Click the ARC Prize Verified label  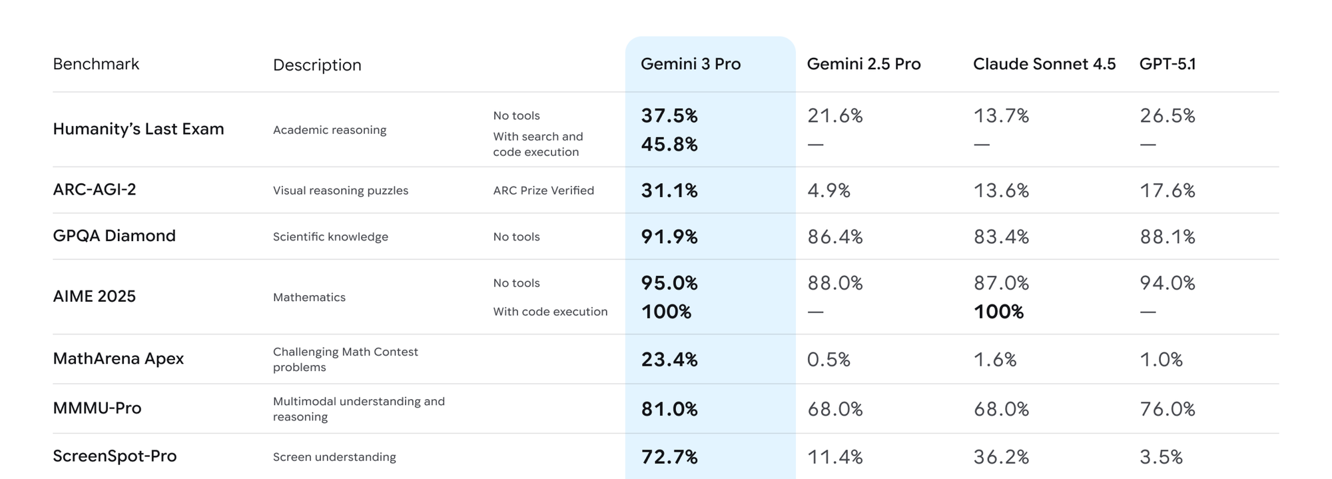pos(543,191)
